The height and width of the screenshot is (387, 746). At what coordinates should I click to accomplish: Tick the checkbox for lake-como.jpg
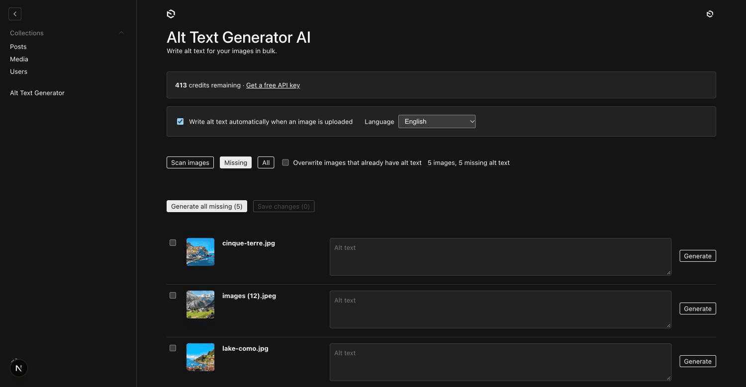point(173,348)
